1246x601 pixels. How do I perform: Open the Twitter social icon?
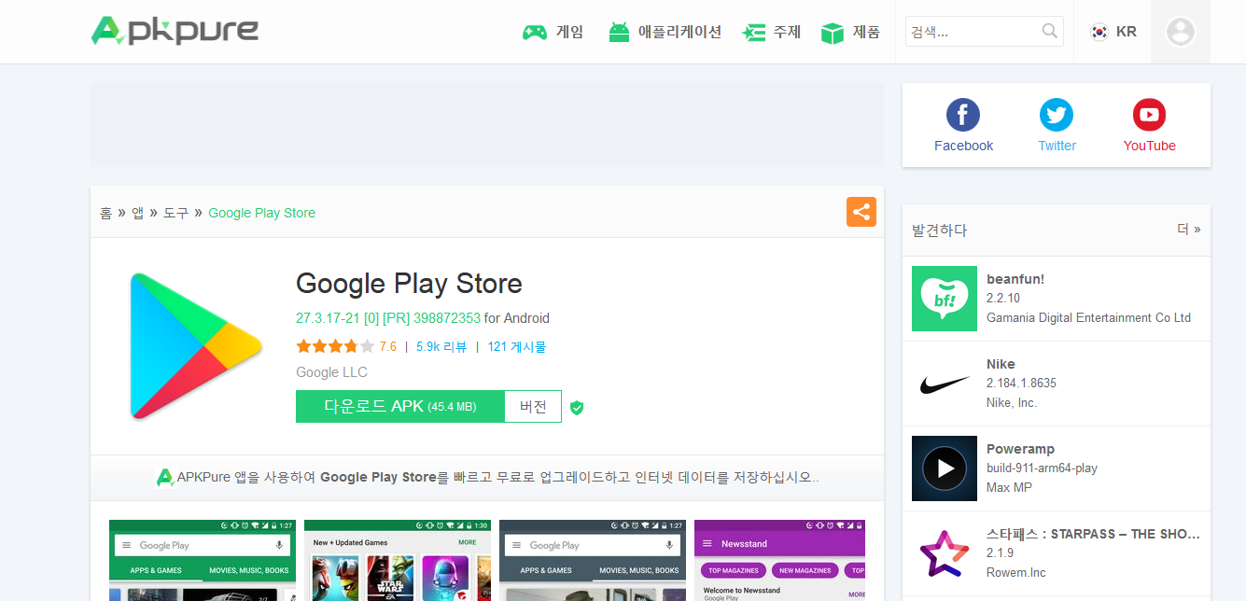1057,115
